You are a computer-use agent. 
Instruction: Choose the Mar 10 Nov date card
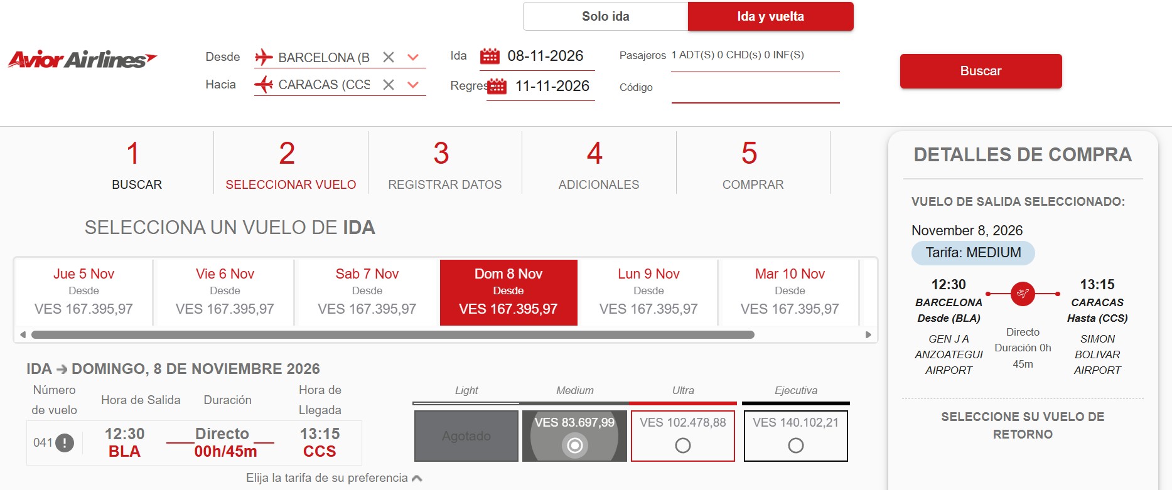coord(790,292)
